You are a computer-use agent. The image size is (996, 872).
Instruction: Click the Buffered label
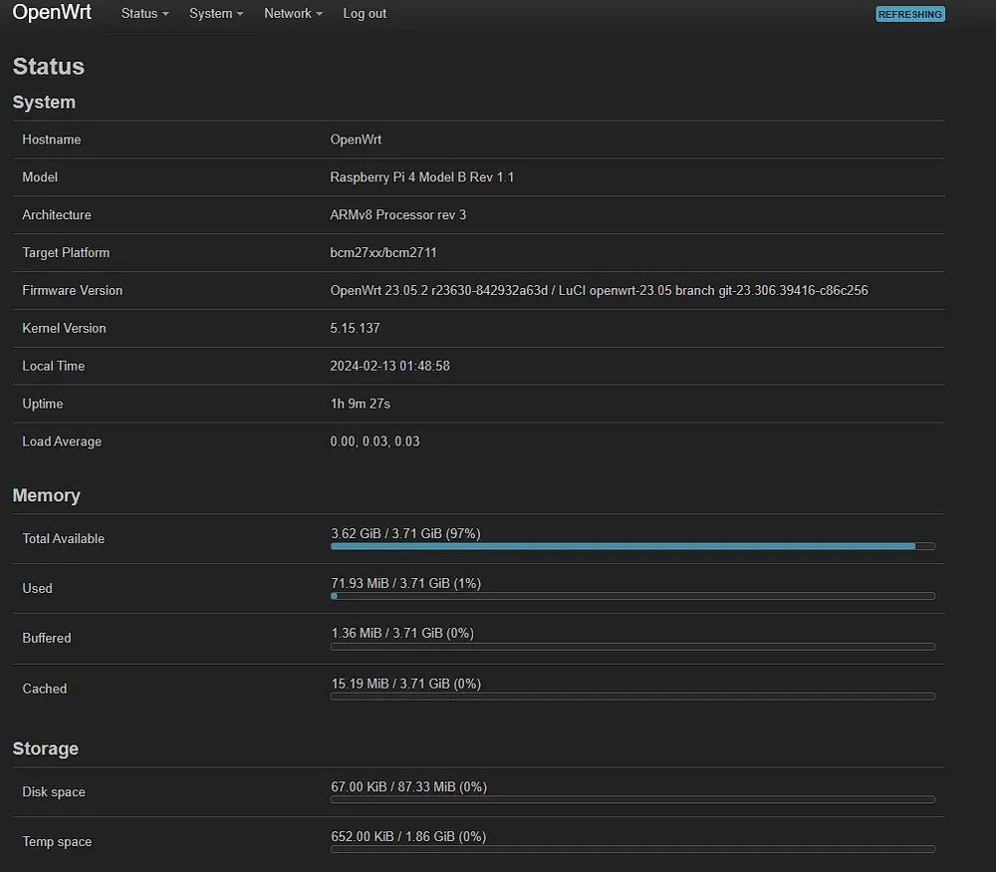[47, 638]
